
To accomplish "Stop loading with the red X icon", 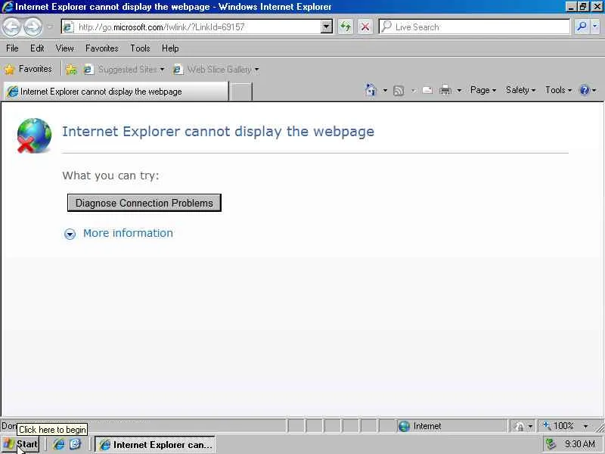I will tap(365, 27).
